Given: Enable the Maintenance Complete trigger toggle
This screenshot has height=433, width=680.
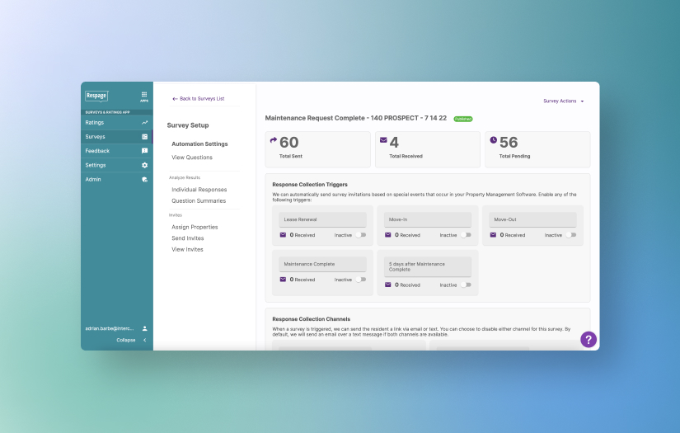Looking at the screenshot, I should 361,280.
